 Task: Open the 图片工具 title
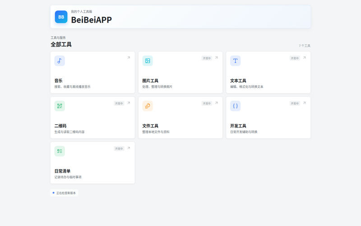[150, 81]
